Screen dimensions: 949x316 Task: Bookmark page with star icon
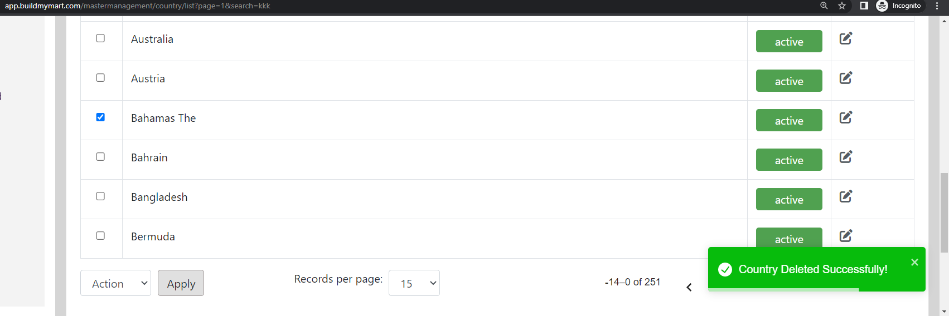[x=842, y=6]
